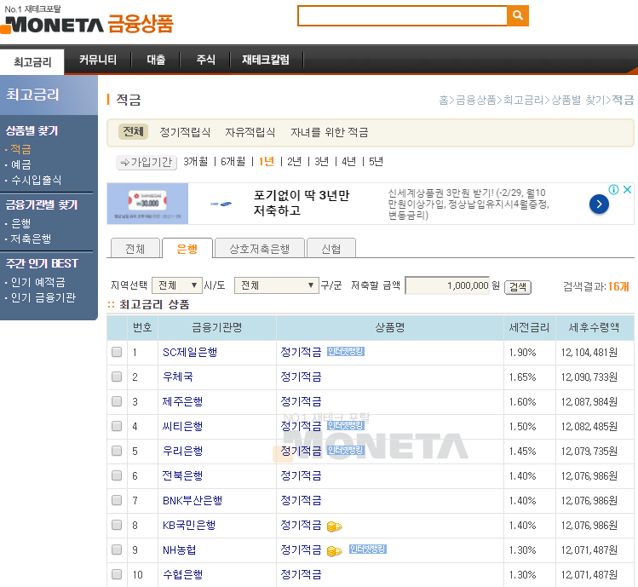Click the Shinsegae voucher ad thumbnail
The height and width of the screenshot is (587, 638).
[x=147, y=204]
